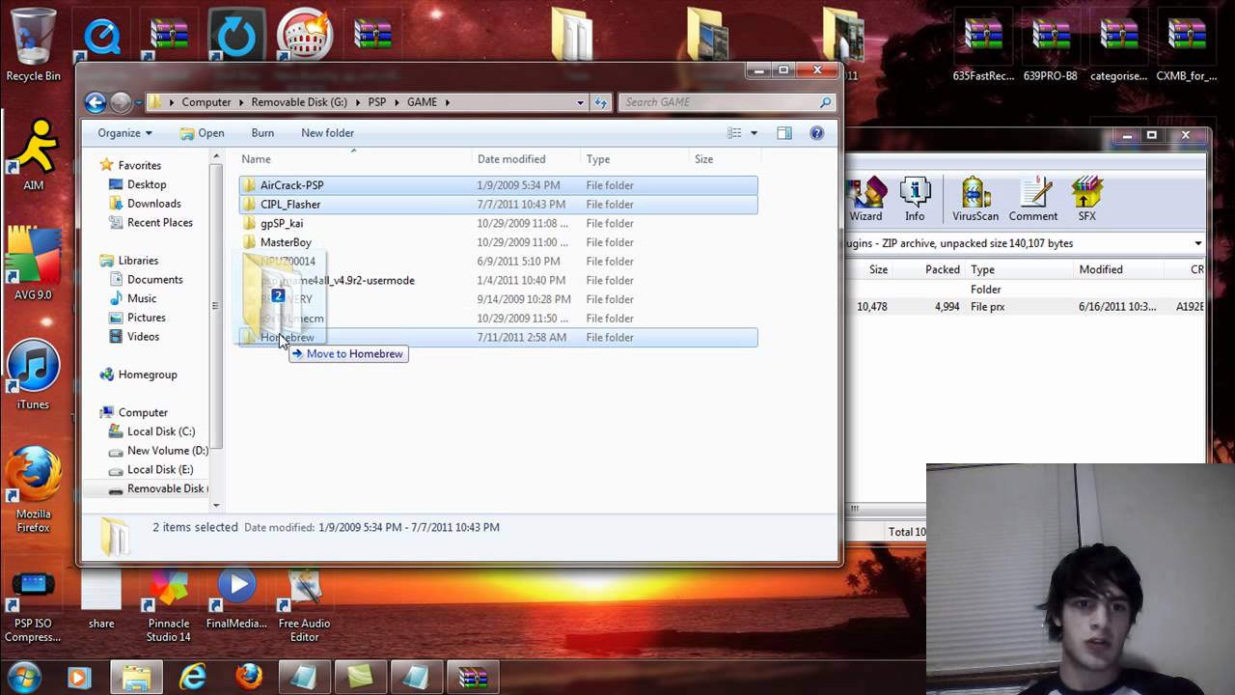Open categorise archive on desktop

pyautogui.click(x=1119, y=45)
